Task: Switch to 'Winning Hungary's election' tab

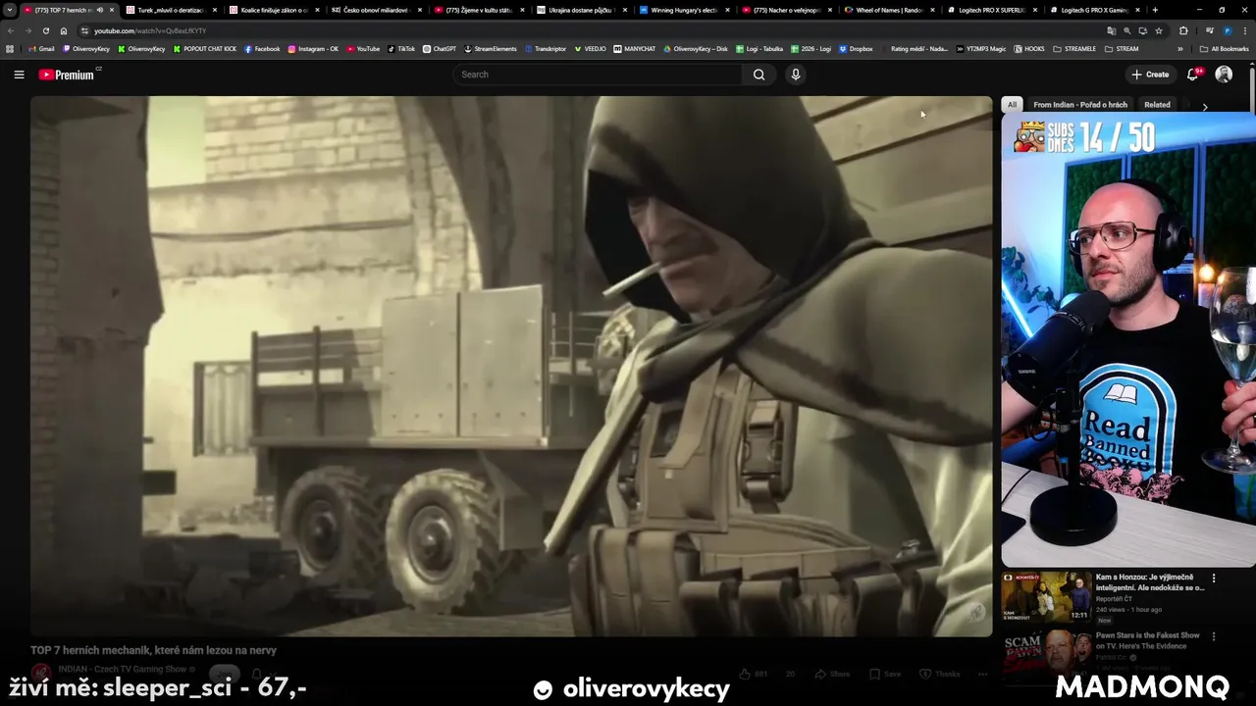Action: tap(684, 10)
